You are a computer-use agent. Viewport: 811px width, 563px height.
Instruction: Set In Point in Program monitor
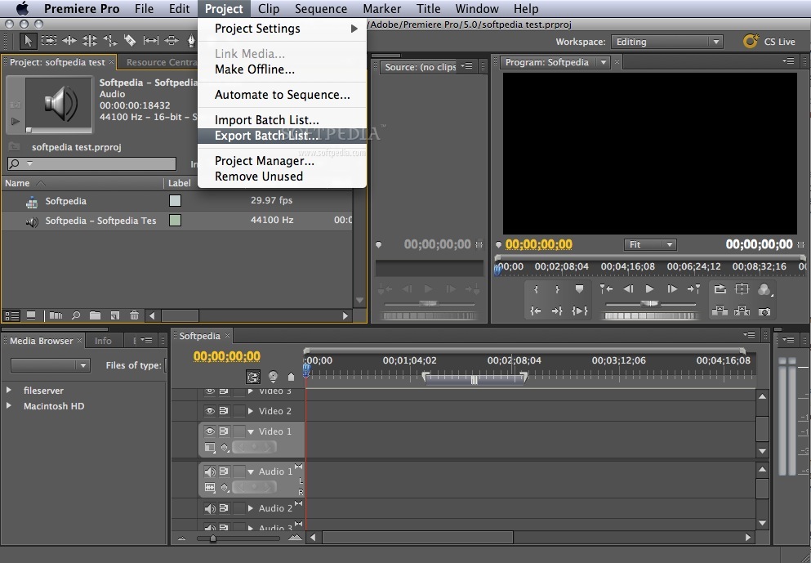536,289
